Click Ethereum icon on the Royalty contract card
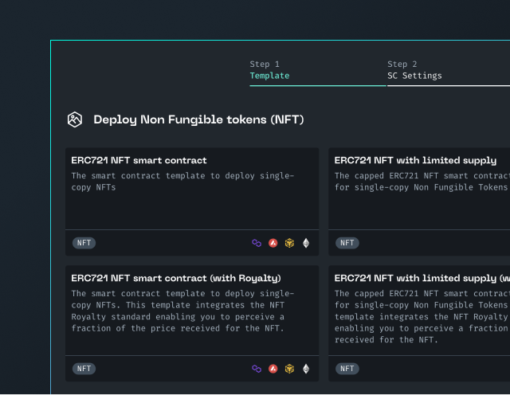Screen dimensions: 510x395 pos(306,369)
